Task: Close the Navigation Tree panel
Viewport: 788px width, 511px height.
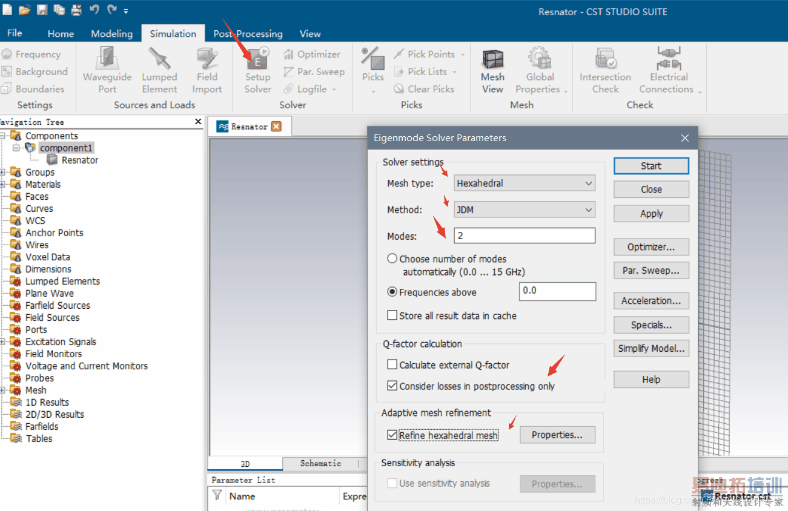Action: pyautogui.click(x=198, y=122)
